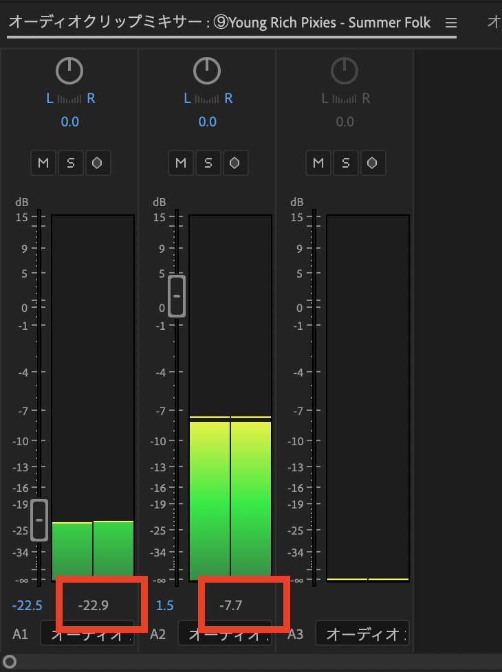This screenshot has height=672, width=502.
Task: Click the A1 track name field
Action: point(86,634)
